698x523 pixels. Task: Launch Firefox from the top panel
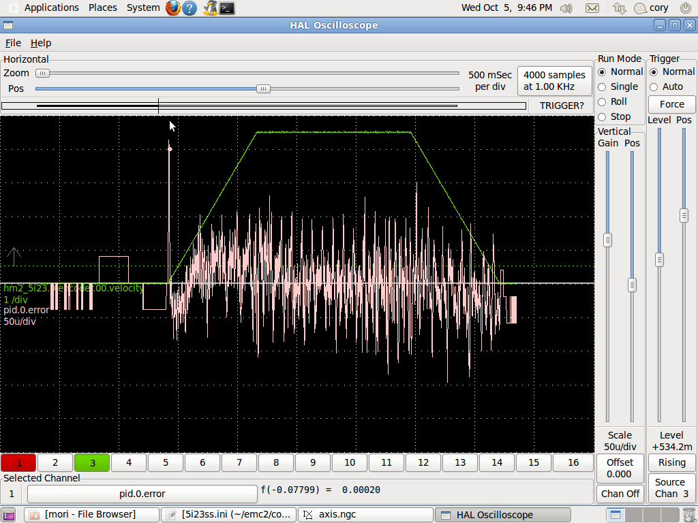tap(172, 8)
